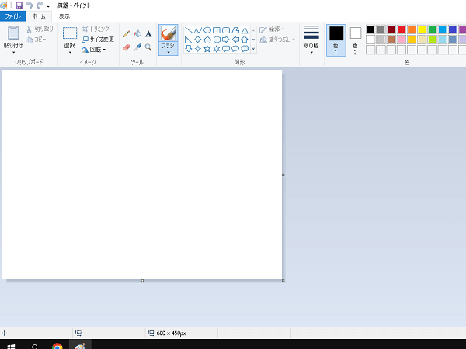Open the line width dropdown

coord(311,40)
